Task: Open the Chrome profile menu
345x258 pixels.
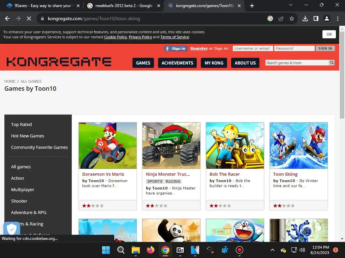Action: pos(327,19)
